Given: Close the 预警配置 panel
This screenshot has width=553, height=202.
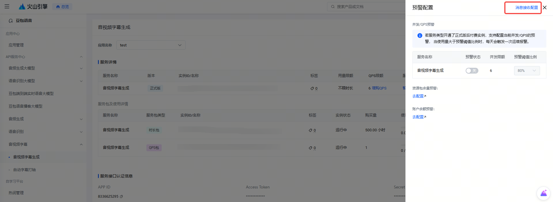Looking at the screenshot, I should pos(545,8).
